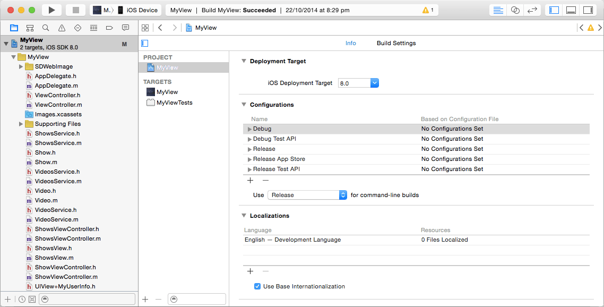This screenshot has width=604, height=307.
Task: Toggle the Navigator pane
Action: (554, 10)
